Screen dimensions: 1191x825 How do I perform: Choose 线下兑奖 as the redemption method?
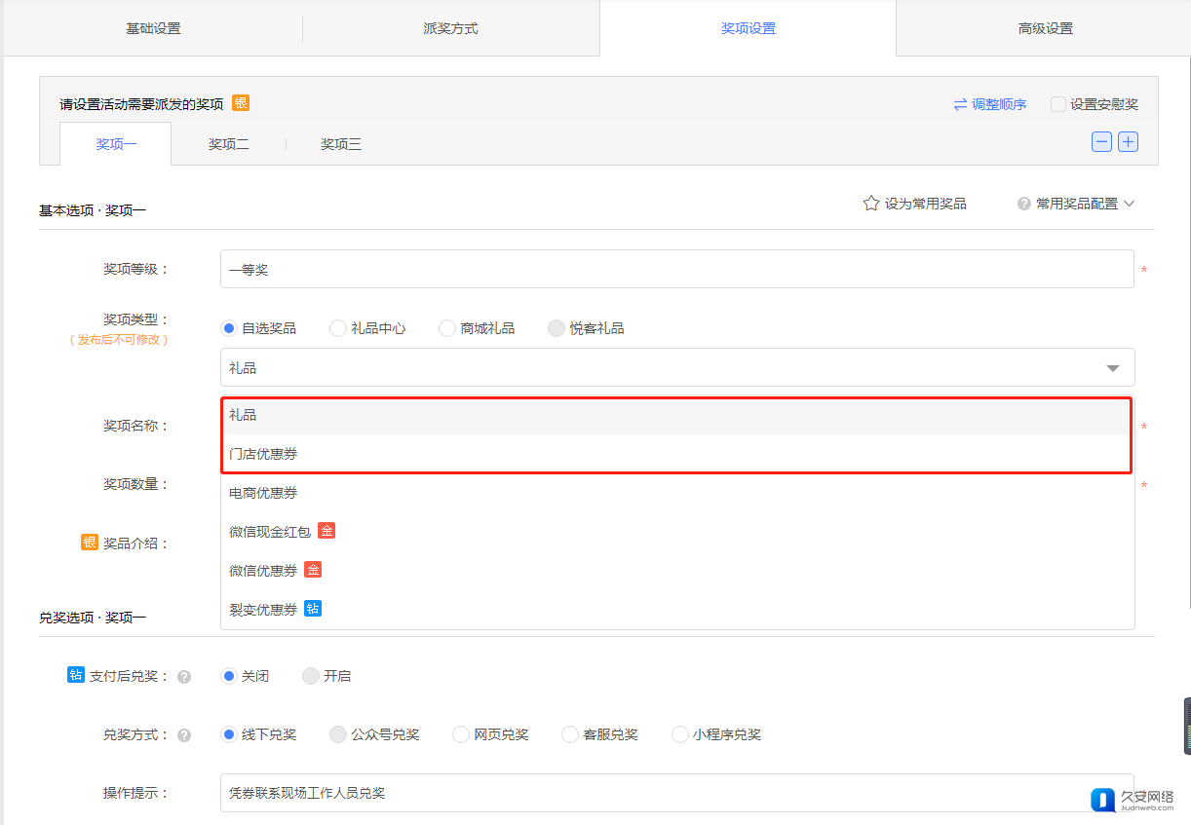coord(230,734)
